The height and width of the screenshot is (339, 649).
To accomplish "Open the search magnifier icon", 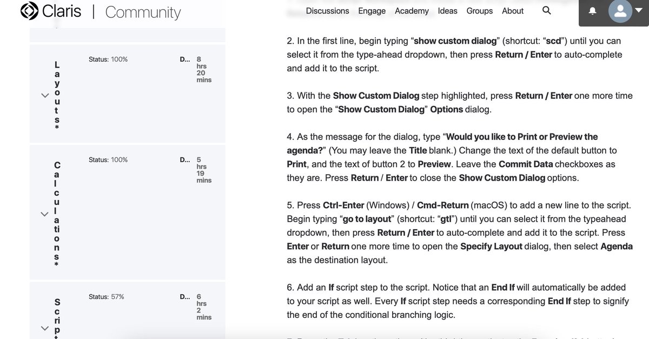I will pos(547,10).
